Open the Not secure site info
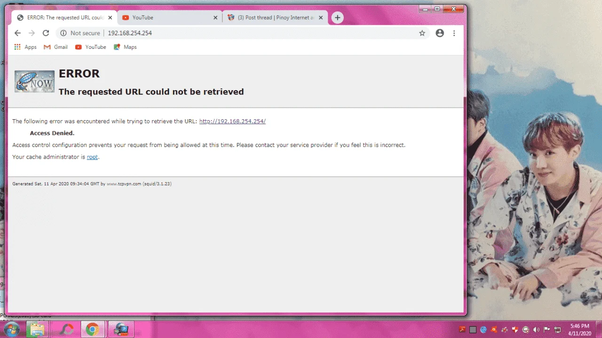This screenshot has width=602, height=338. coord(80,33)
